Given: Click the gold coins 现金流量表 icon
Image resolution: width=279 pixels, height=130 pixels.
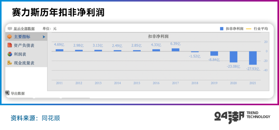Looking at the screenshot, I should click(x=10, y=63).
